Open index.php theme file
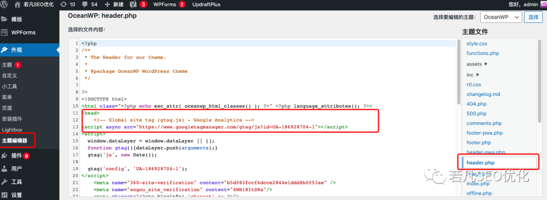This screenshot has height=200, width=547. (x=478, y=184)
